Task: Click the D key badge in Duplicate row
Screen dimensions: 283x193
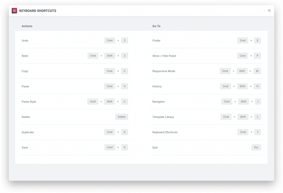Action: (x=125, y=132)
